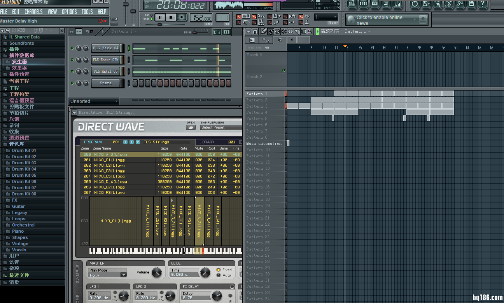504x303 pixels.
Task: Open the CHANNELS menu
Action: tap(33, 12)
